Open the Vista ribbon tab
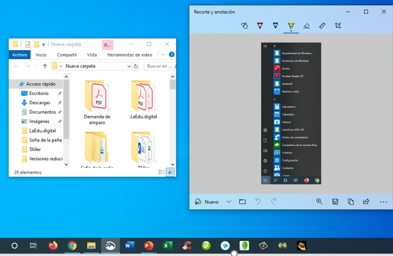 91,55
